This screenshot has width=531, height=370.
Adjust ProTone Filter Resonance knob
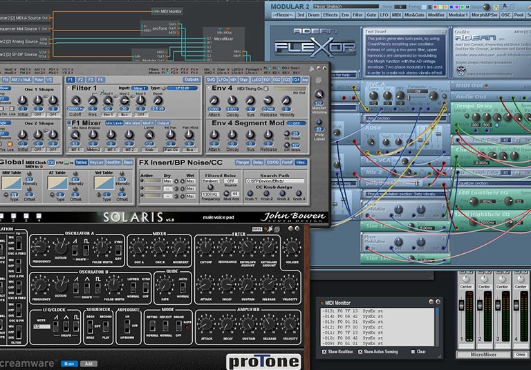tap(227, 248)
